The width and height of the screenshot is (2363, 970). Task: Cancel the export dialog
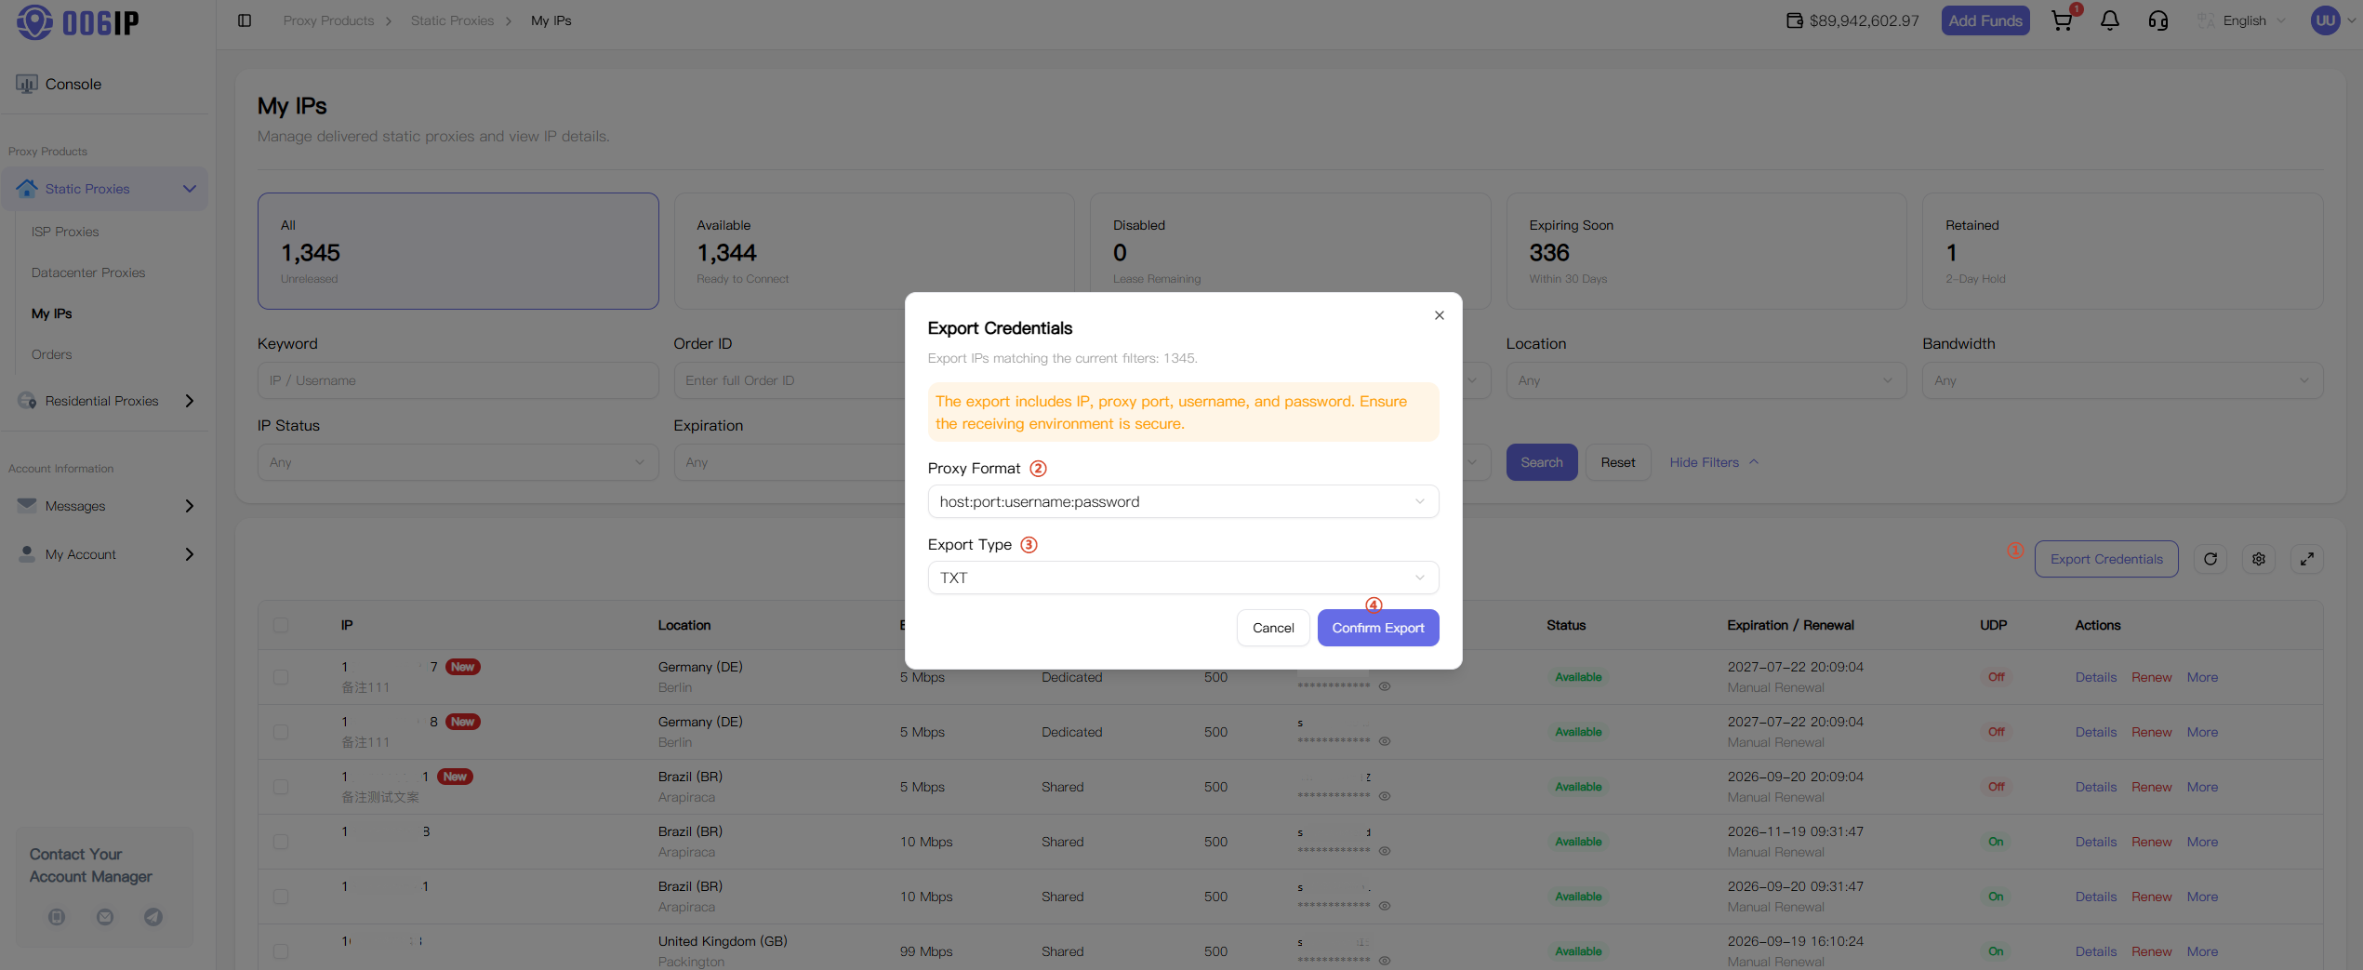pos(1273,628)
